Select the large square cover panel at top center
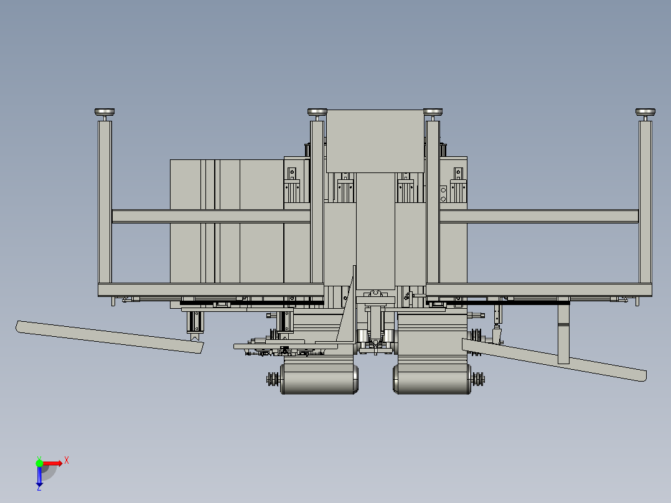This screenshot has width=671, height=503. point(375,141)
